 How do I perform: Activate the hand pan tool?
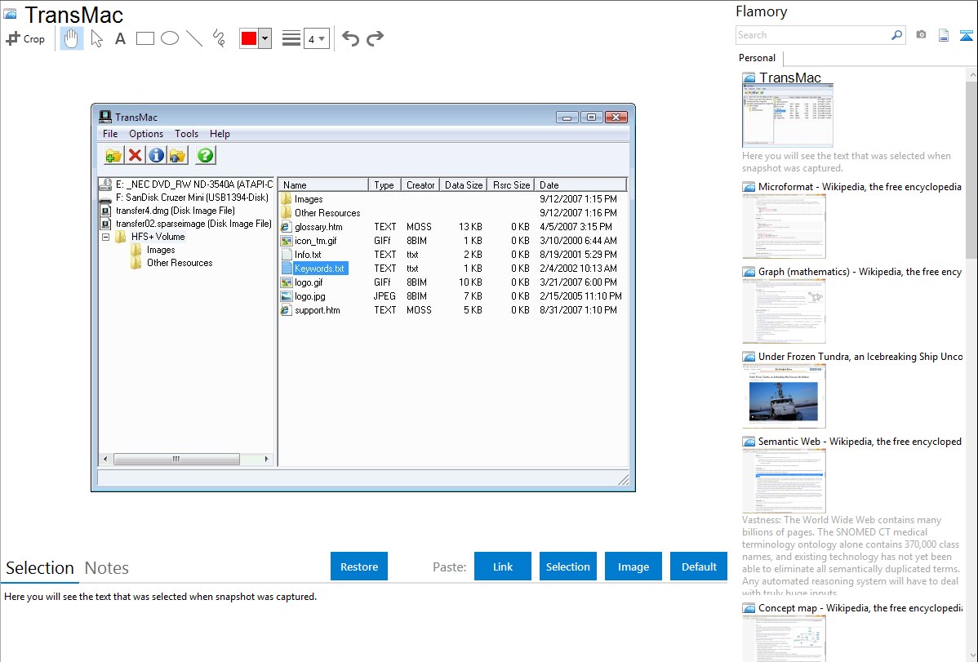(x=72, y=38)
